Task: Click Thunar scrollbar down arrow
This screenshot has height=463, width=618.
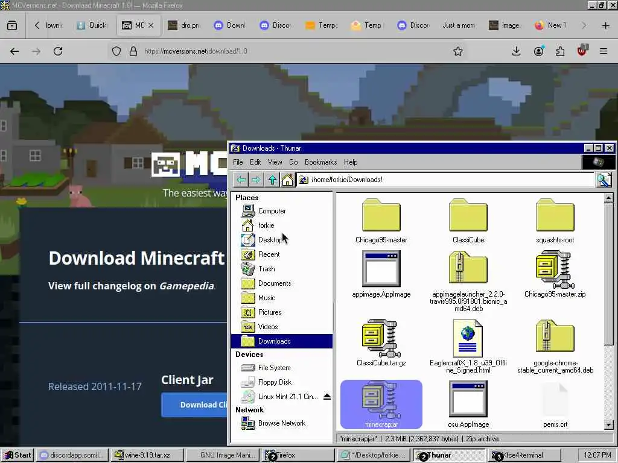Action: pyautogui.click(x=608, y=425)
